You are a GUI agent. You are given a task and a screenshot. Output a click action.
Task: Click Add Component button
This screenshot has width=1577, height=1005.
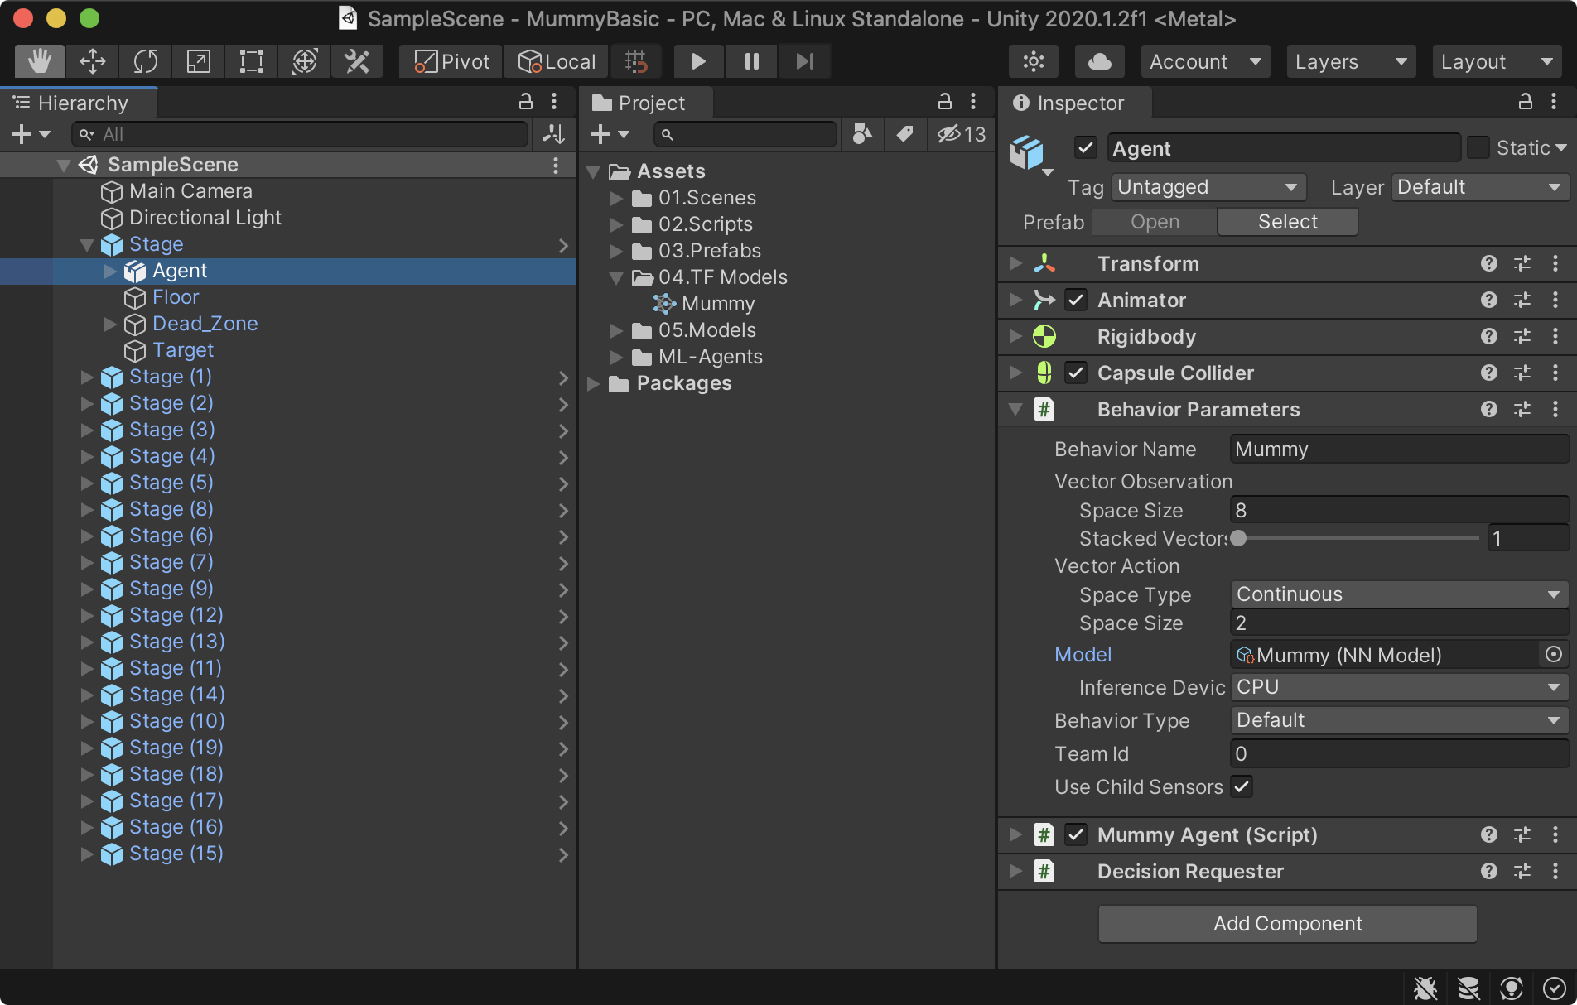click(1287, 924)
